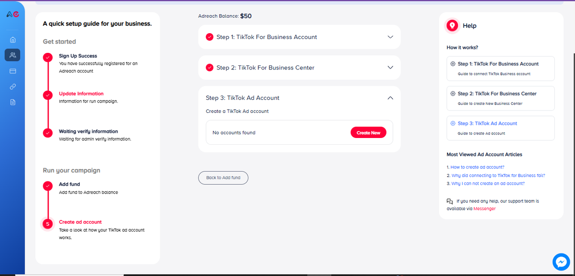Click the Step 2 completed checkmark
The width and height of the screenshot is (575, 276).
(209, 68)
